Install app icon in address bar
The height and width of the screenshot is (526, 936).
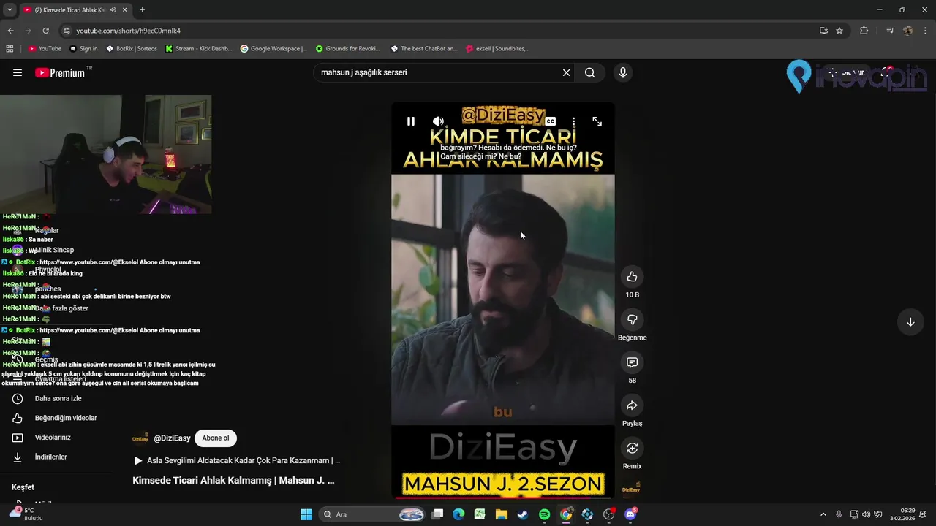coord(823,31)
